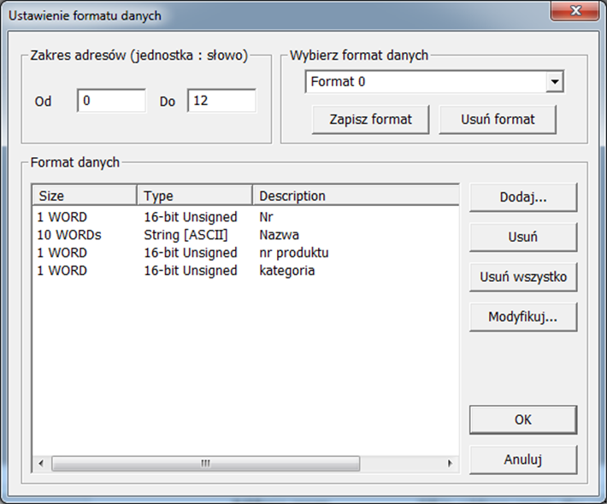Click the Usuń button beside the list

coord(523,237)
